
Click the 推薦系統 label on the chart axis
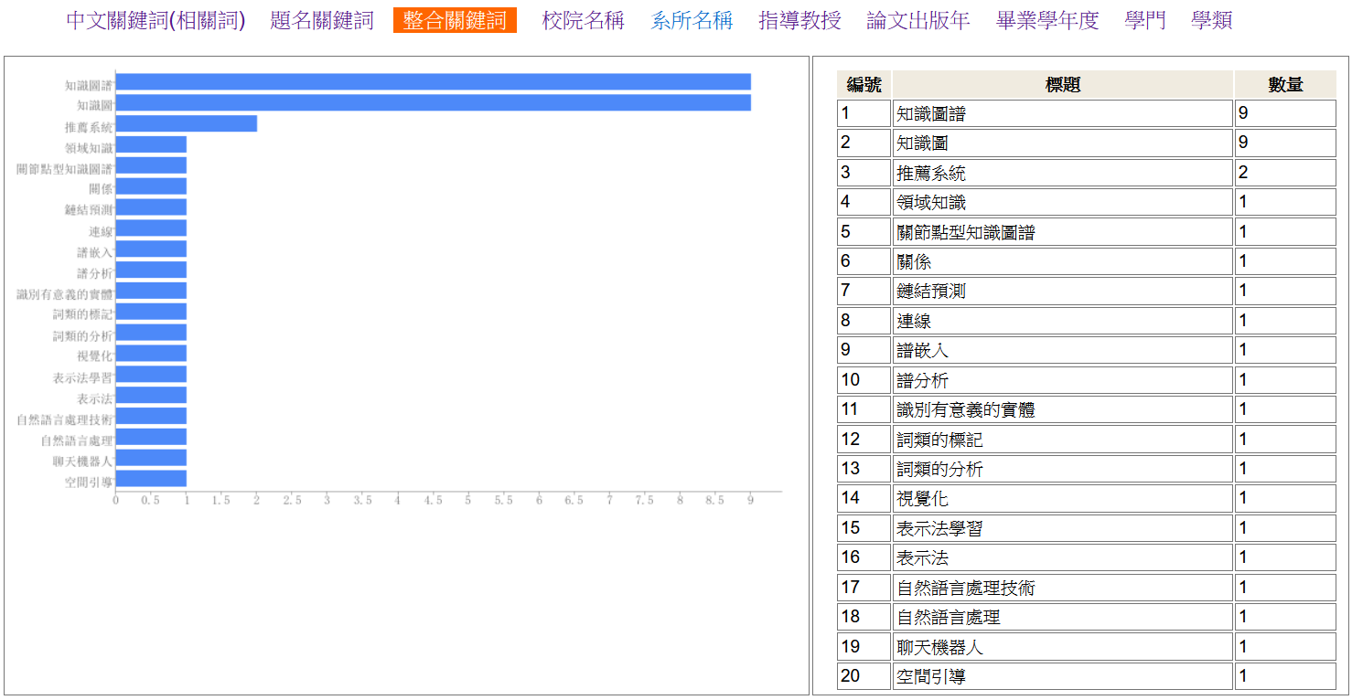pos(89,127)
